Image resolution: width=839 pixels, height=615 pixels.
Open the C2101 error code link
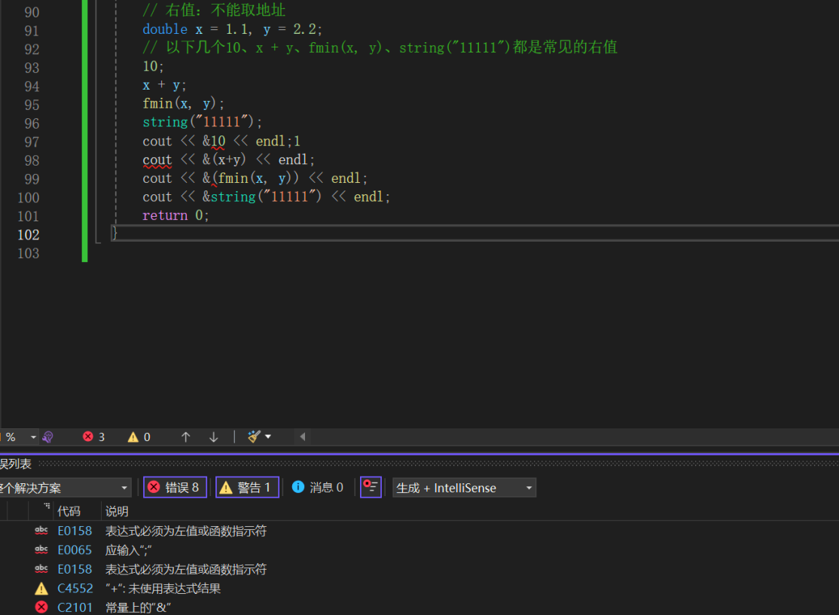pyautogui.click(x=75, y=607)
